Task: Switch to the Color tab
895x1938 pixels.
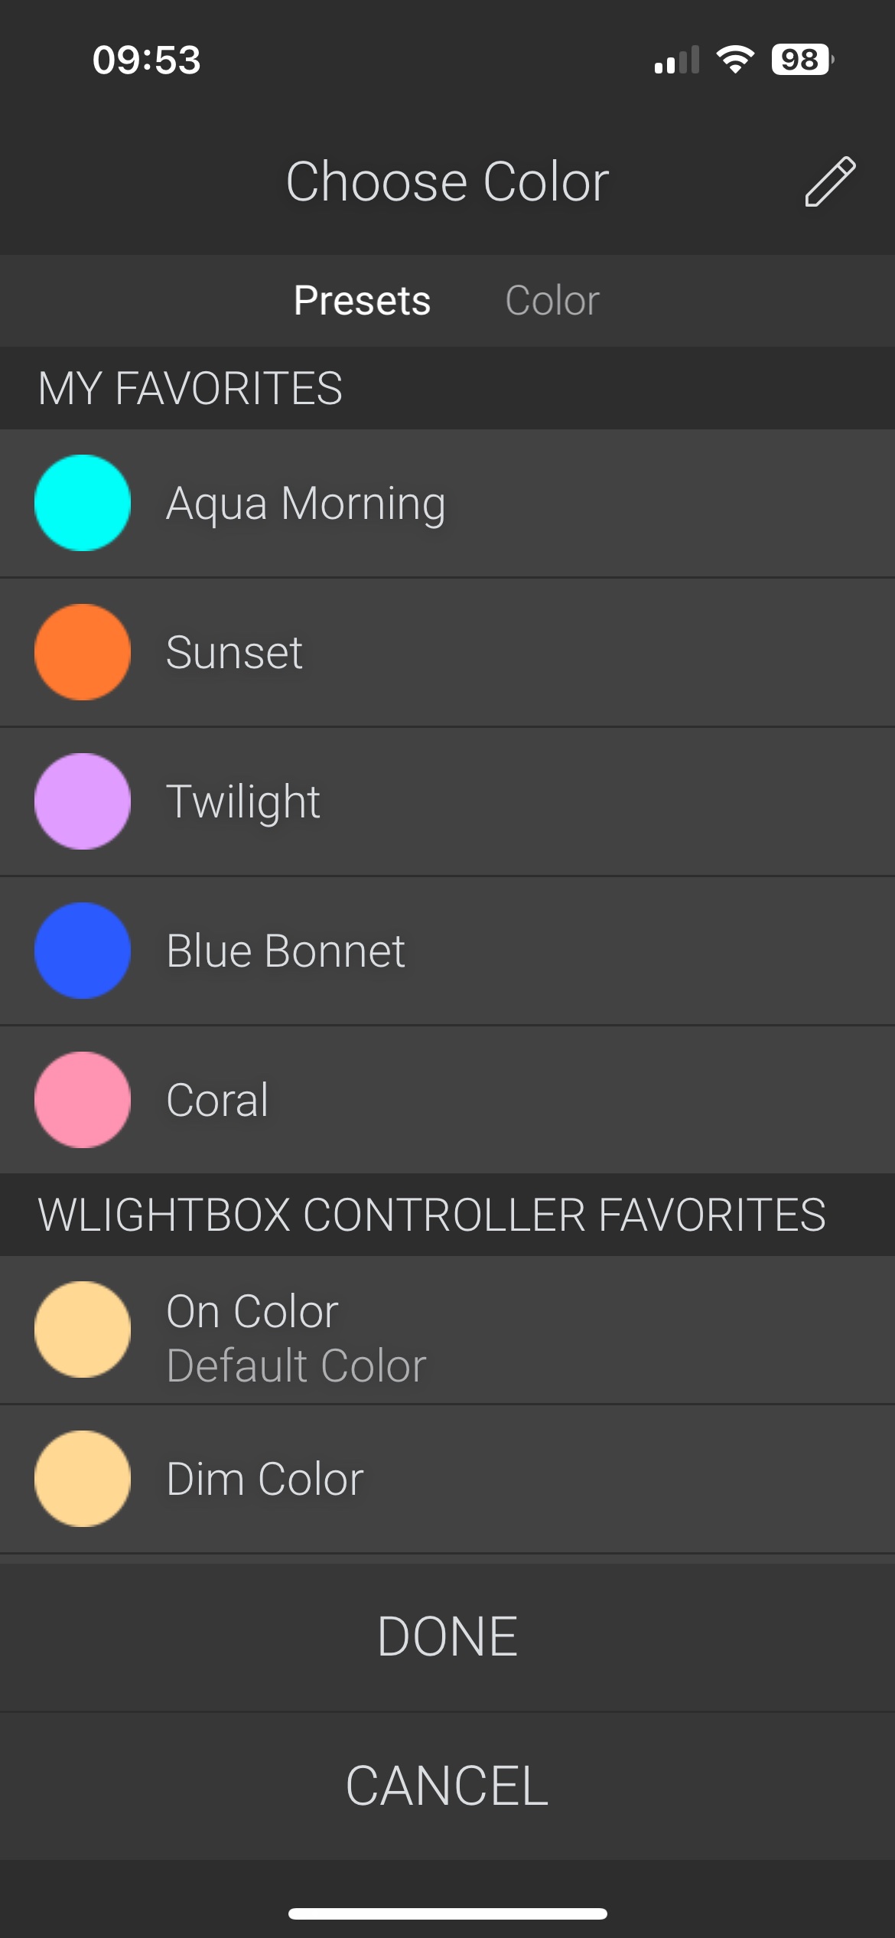Action: (552, 300)
